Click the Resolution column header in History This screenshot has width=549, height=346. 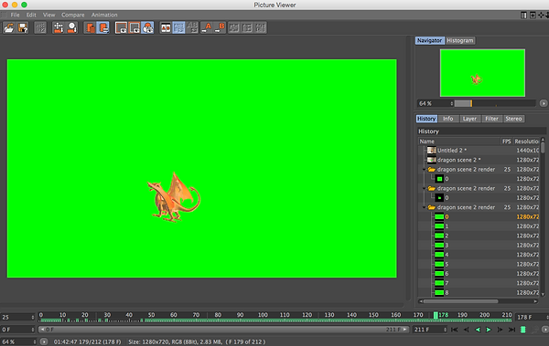click(526, 142)
